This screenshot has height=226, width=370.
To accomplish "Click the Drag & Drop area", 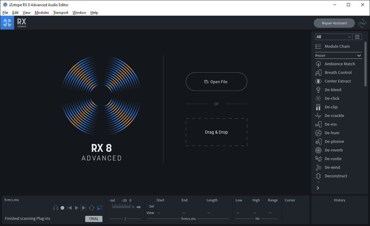I will (216, 132).
